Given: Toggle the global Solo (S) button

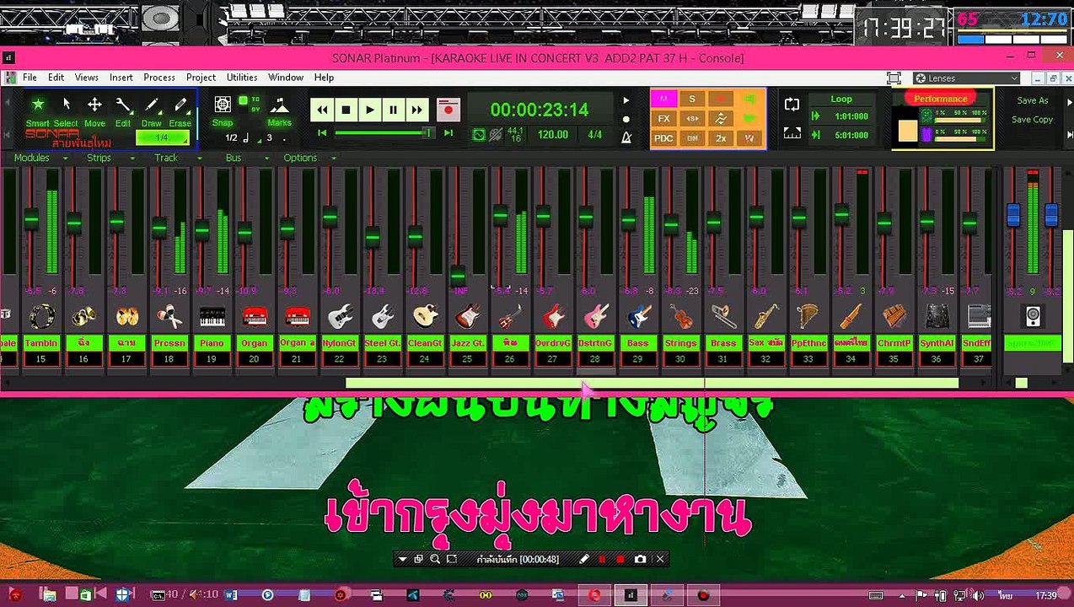Looking at the screenshot, I should coord(692,99).
